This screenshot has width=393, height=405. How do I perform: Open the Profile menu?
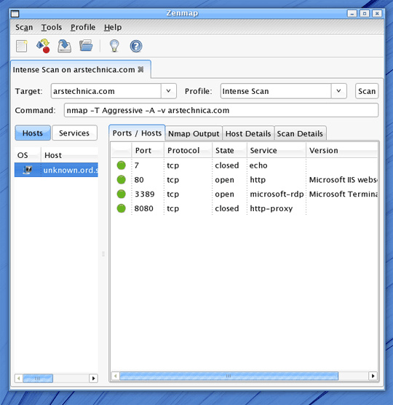[83, 27]
